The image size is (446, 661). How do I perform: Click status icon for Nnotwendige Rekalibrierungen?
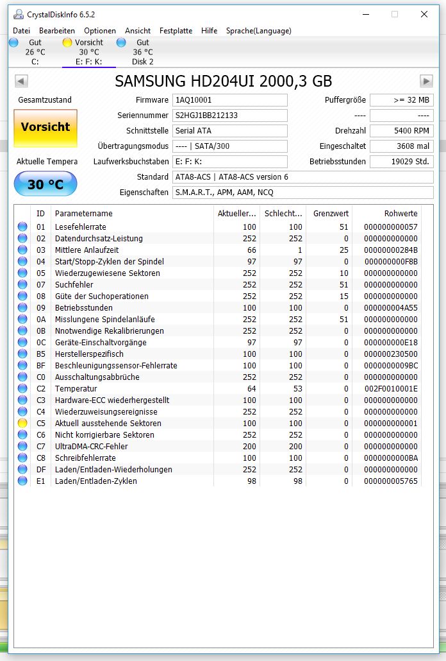coord(22,331)
